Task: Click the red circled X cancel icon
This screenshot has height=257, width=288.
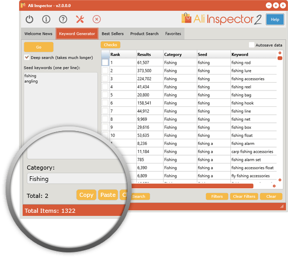Action: tap(97, 20)
